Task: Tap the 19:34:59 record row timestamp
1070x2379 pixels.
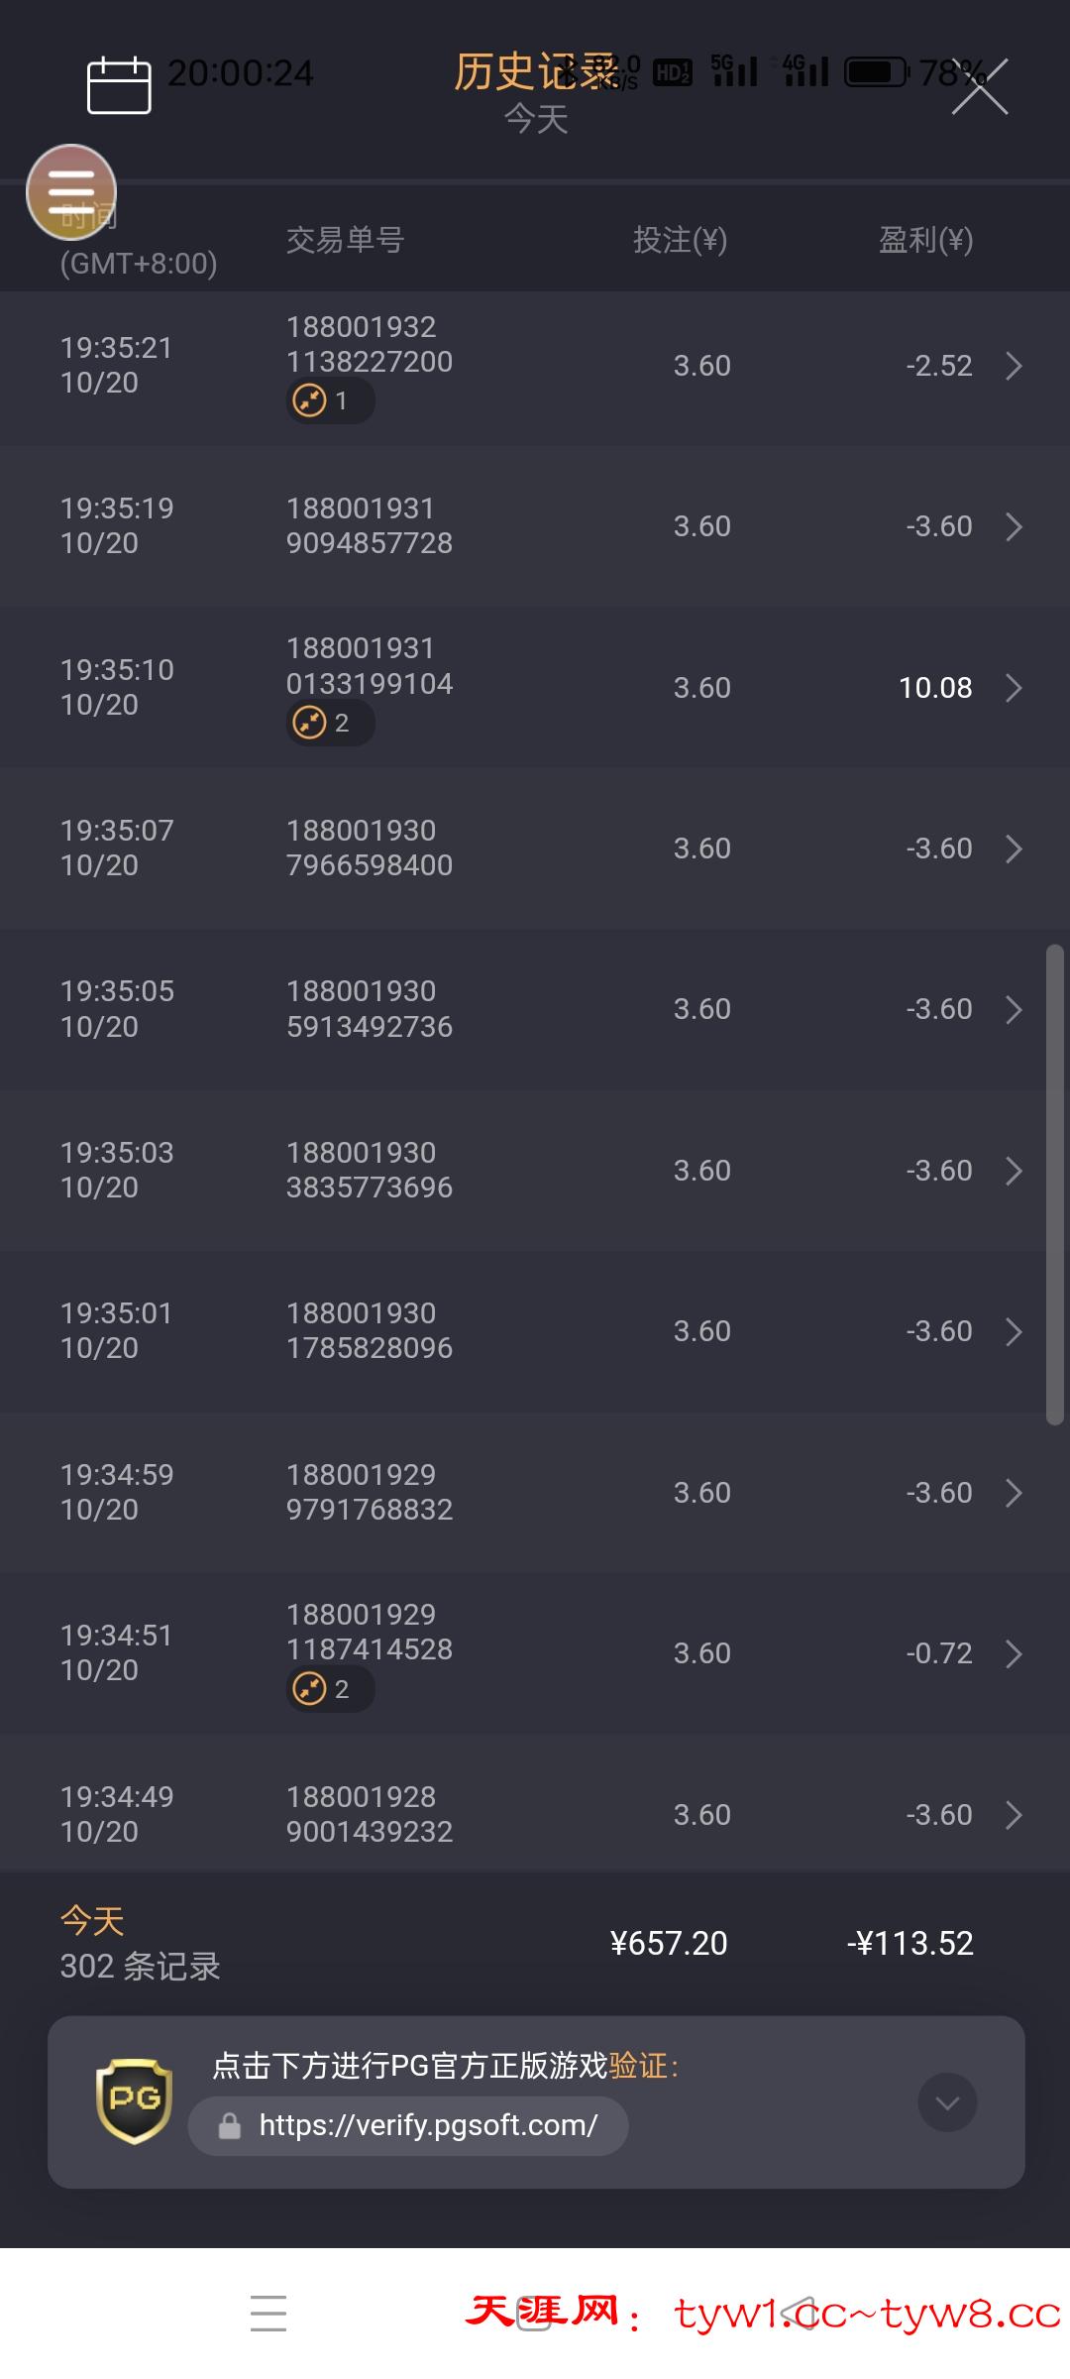Action: [x=117, y=1492]
